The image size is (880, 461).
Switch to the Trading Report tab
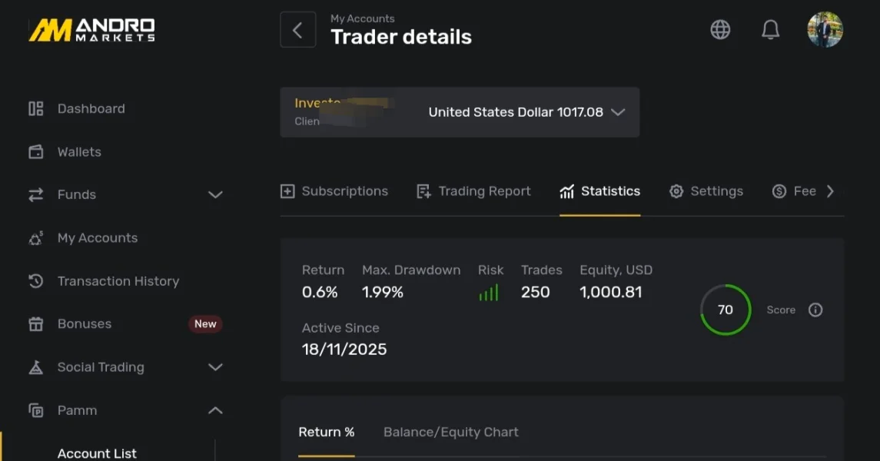(473, 191)
